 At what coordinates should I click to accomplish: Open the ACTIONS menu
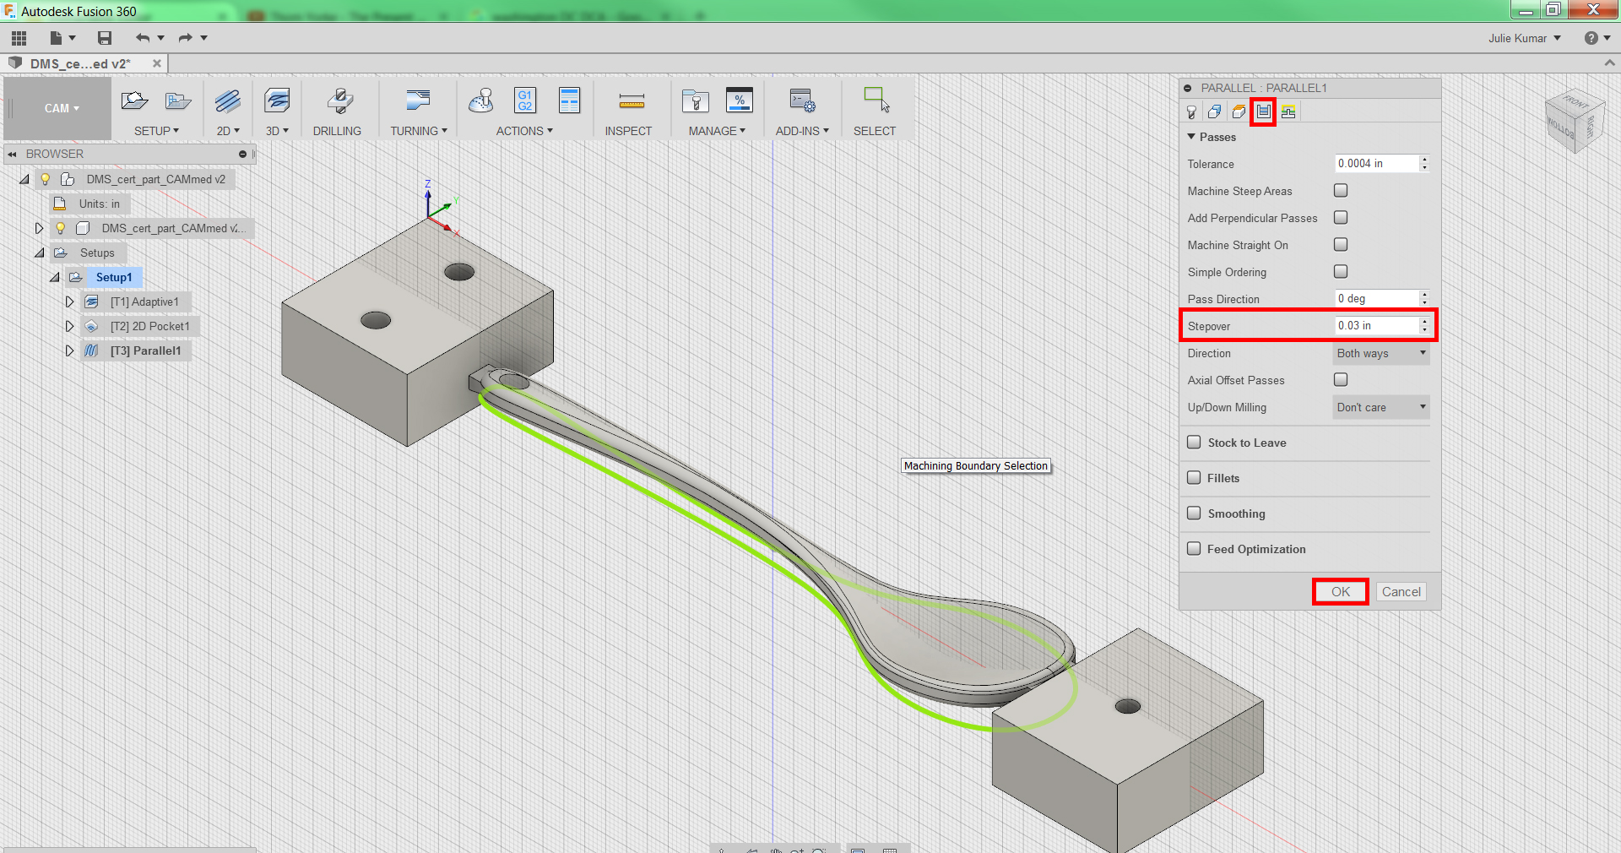(x=524, y=131)
